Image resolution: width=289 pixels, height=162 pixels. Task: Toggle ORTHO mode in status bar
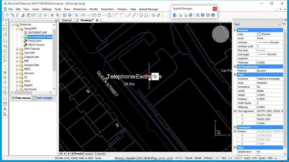pos(179,158)
